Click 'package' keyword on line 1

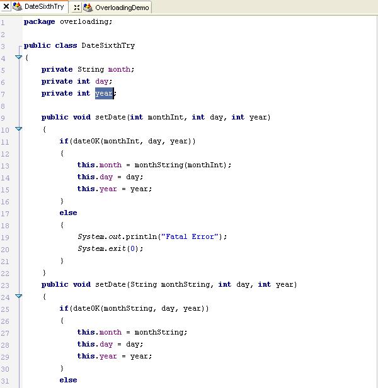coord(40,22)
